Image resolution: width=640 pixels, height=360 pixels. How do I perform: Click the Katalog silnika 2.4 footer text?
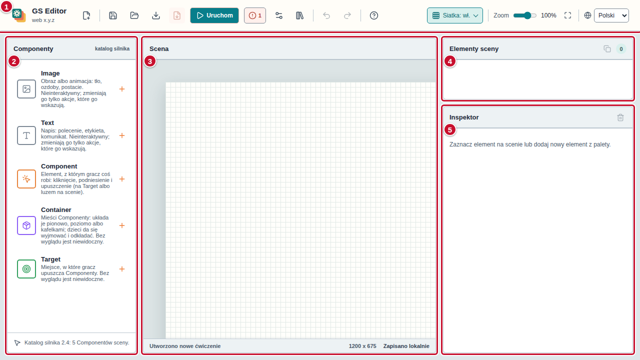pos(77,343)
